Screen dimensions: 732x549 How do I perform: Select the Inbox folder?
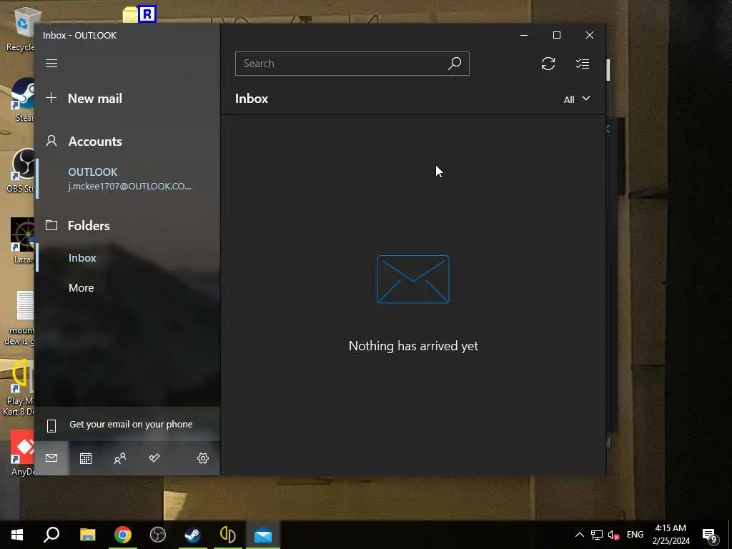point(82,257)
